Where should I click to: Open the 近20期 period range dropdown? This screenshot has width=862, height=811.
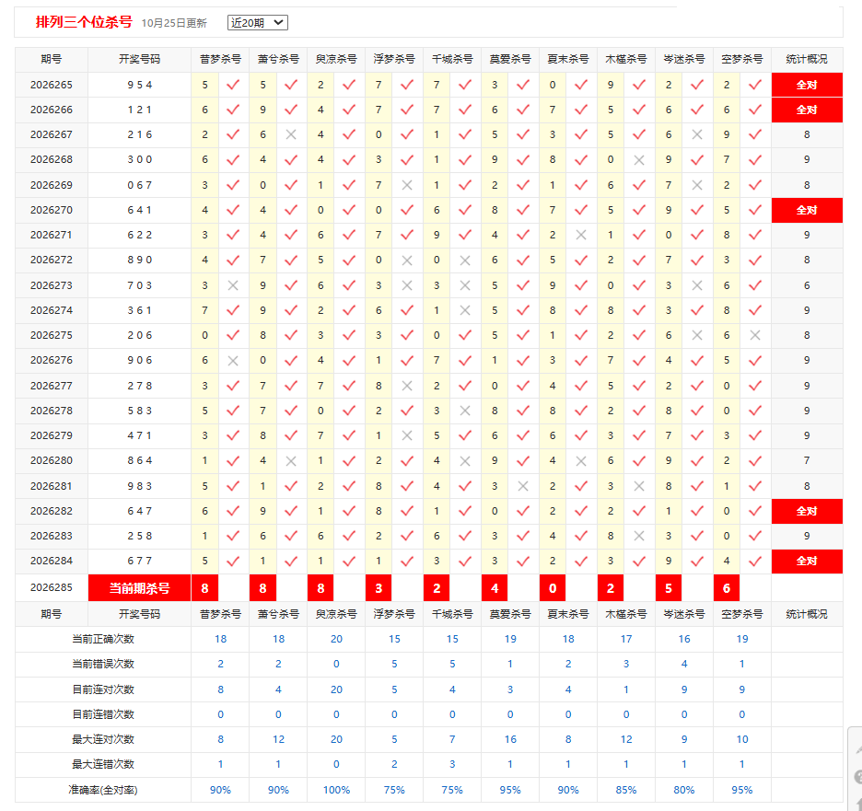click(257, 22)
